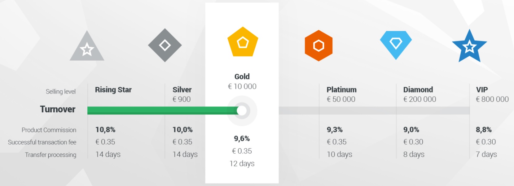Click the Silver € 900 threshold
Screen dimensions: 514x186
coord(182,99)
